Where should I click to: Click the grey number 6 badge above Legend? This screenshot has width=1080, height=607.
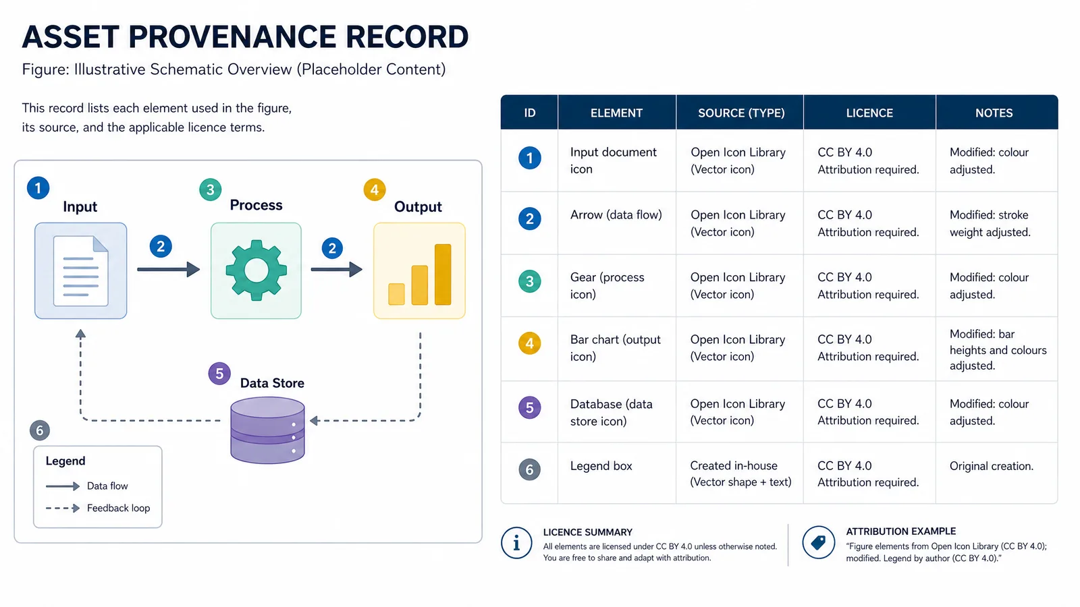[40, 430]
